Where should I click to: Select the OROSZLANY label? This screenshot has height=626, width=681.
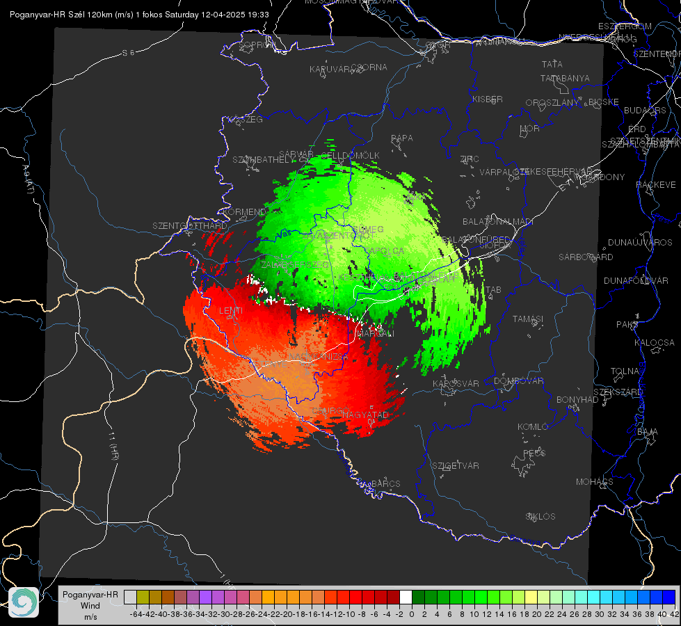pos(552,102)
